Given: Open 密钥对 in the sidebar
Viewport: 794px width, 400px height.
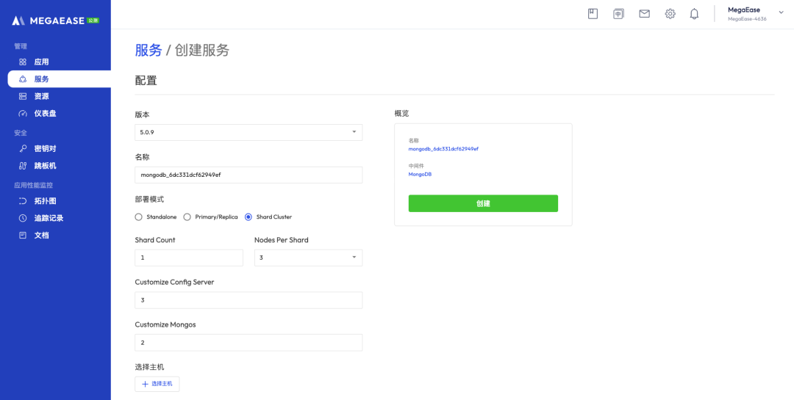Looking at the screenshot, I should coord(45,149).
